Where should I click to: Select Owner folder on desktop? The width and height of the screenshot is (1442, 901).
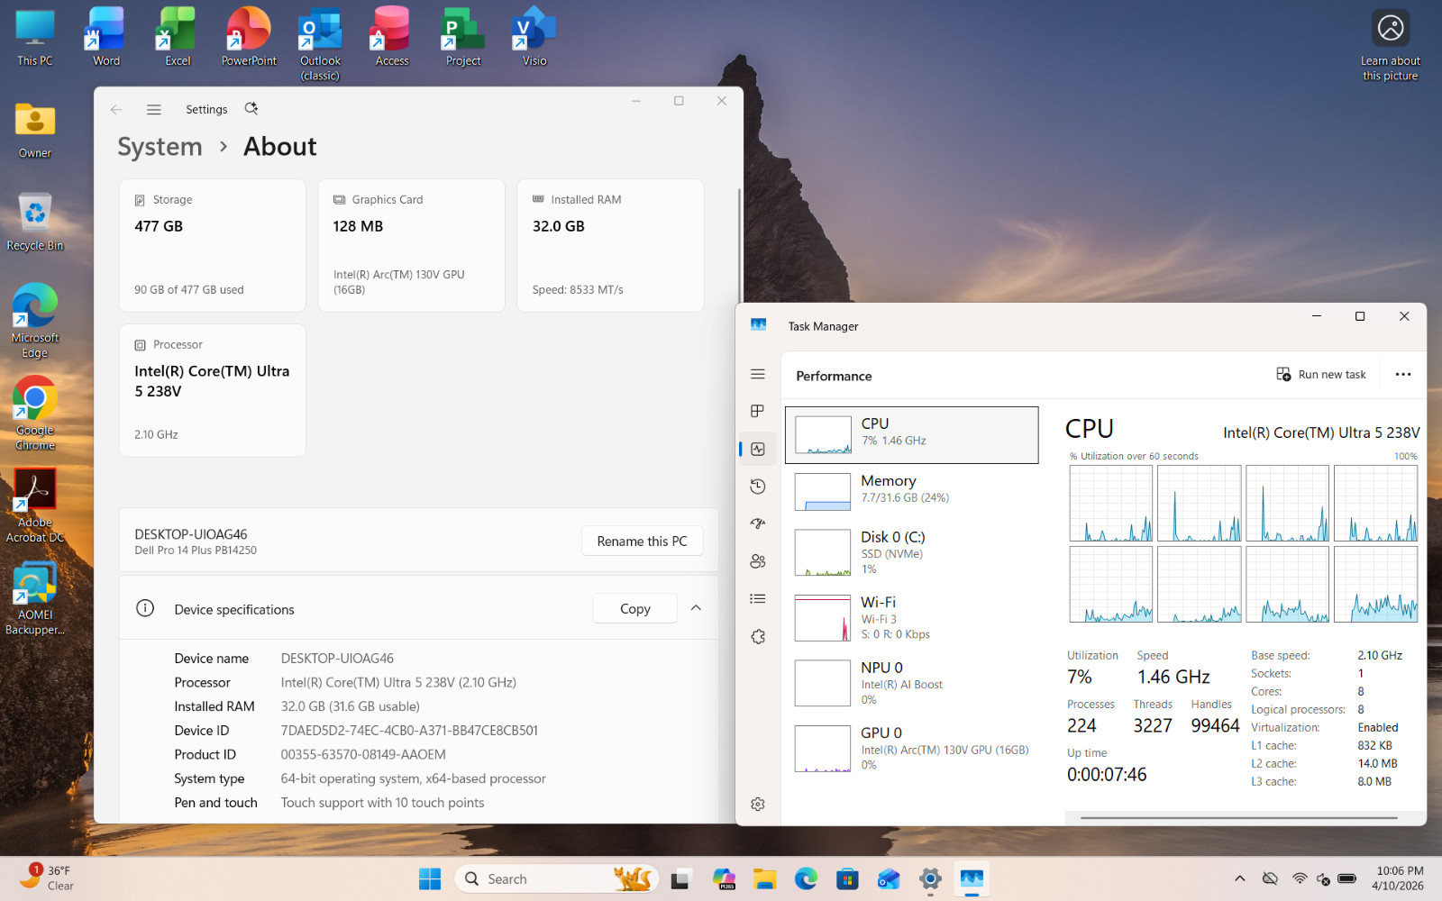pos(35,131)
